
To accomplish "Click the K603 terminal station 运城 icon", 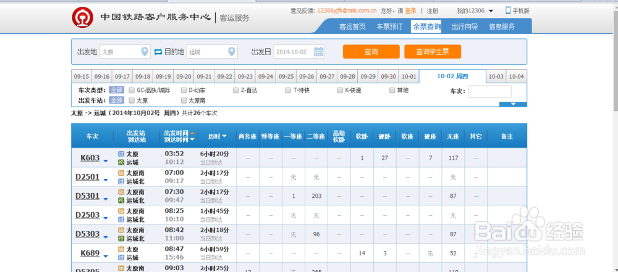I will coord(121,162).
